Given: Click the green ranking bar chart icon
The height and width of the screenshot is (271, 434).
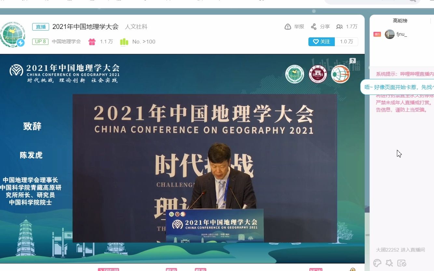Looking at the screenshot, I should (x=124, y=42).
